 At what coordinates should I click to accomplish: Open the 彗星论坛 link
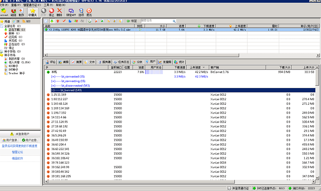(x=17, y=152)
